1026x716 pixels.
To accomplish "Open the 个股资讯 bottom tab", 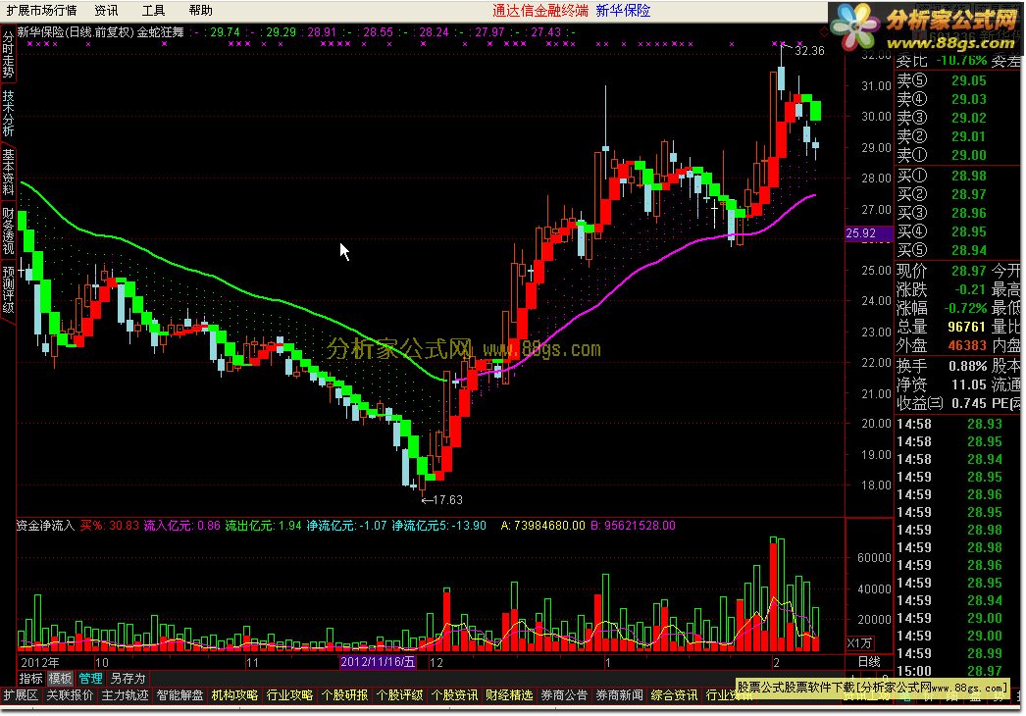I will tap(455, 695).
